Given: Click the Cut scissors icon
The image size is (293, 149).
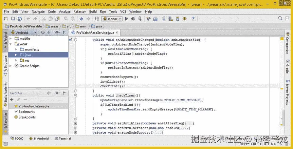Looking at the screenshot, I should click(44, 19).
